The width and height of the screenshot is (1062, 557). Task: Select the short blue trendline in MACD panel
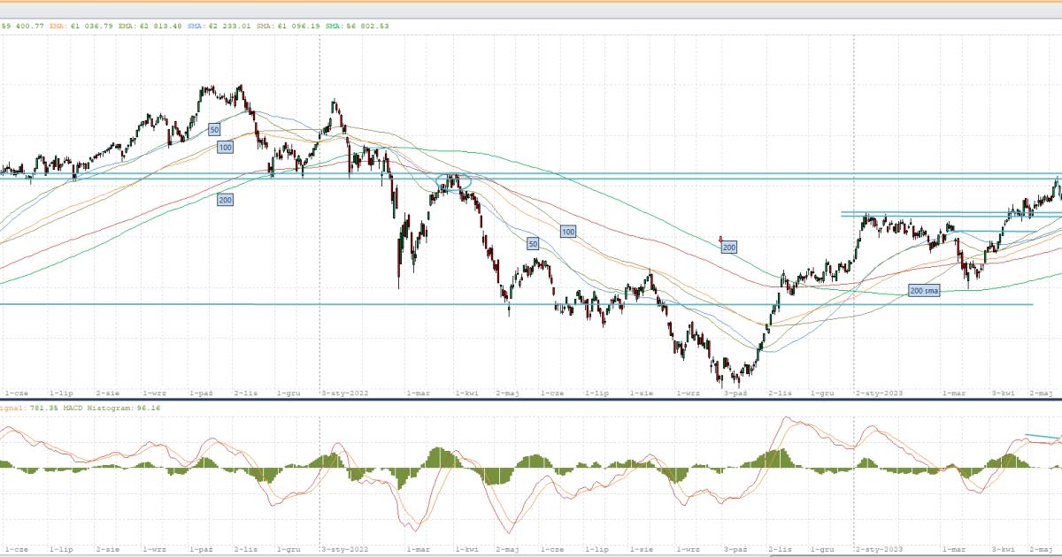(x=1042, y=437)
